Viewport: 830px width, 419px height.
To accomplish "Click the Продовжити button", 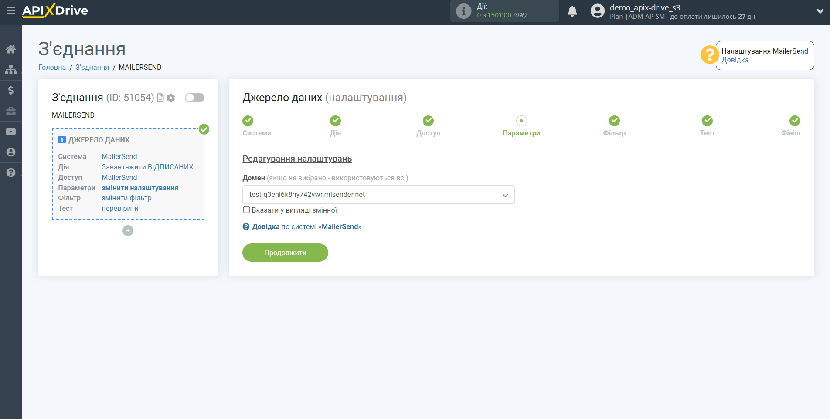I will tap(285, 253).
